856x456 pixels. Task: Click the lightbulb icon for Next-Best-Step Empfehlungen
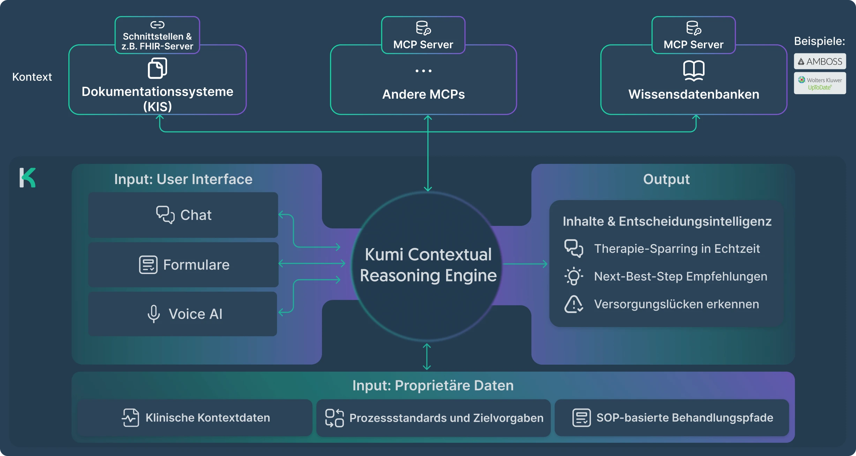click(573, 276)
